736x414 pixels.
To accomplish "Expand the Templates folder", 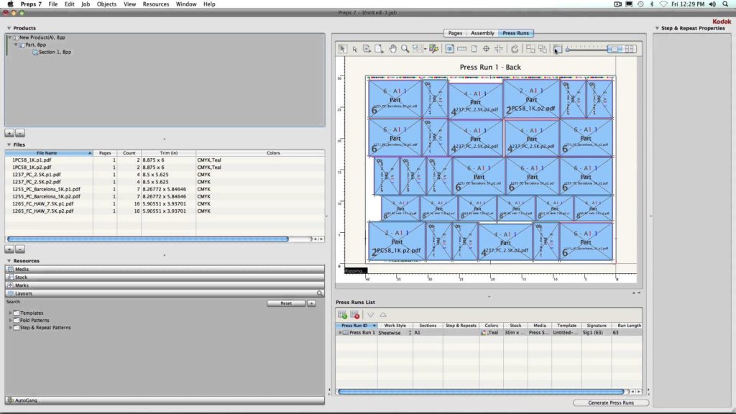I will point(10,313).
